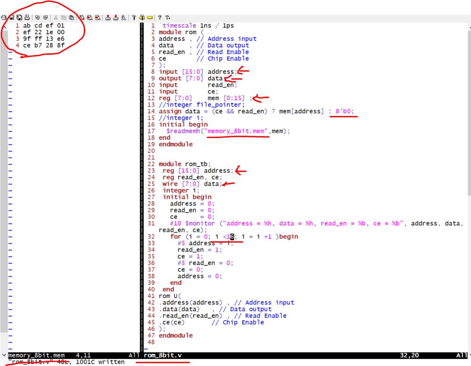Paste from clipboard using toolbar
This screenshot has width=471, height=366.
(72, 18)
